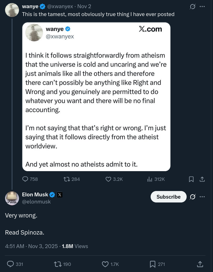Reply to Elon Musk's post (331 replies)
The height and width of the screenshot is (272, 213).
coord(10,264)
